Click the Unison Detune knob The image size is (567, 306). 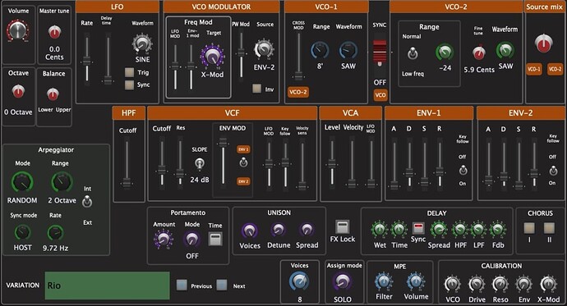pyautogui.click(x=278, y=230)
